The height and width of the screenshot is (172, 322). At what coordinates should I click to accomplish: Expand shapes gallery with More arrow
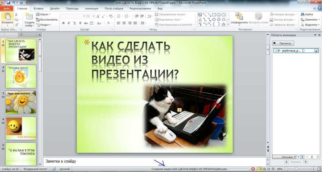coord(228,24)
